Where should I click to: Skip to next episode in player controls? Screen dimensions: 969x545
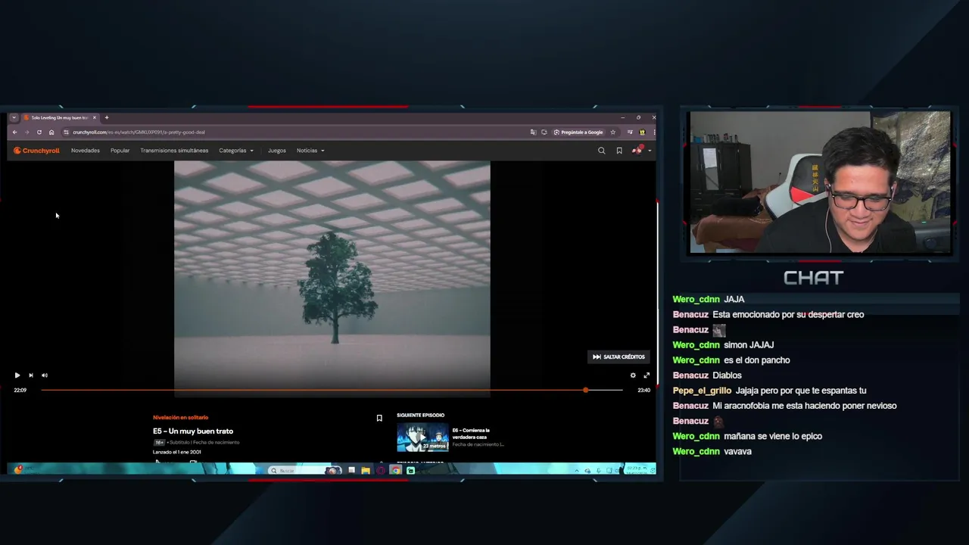click(30, 375)
